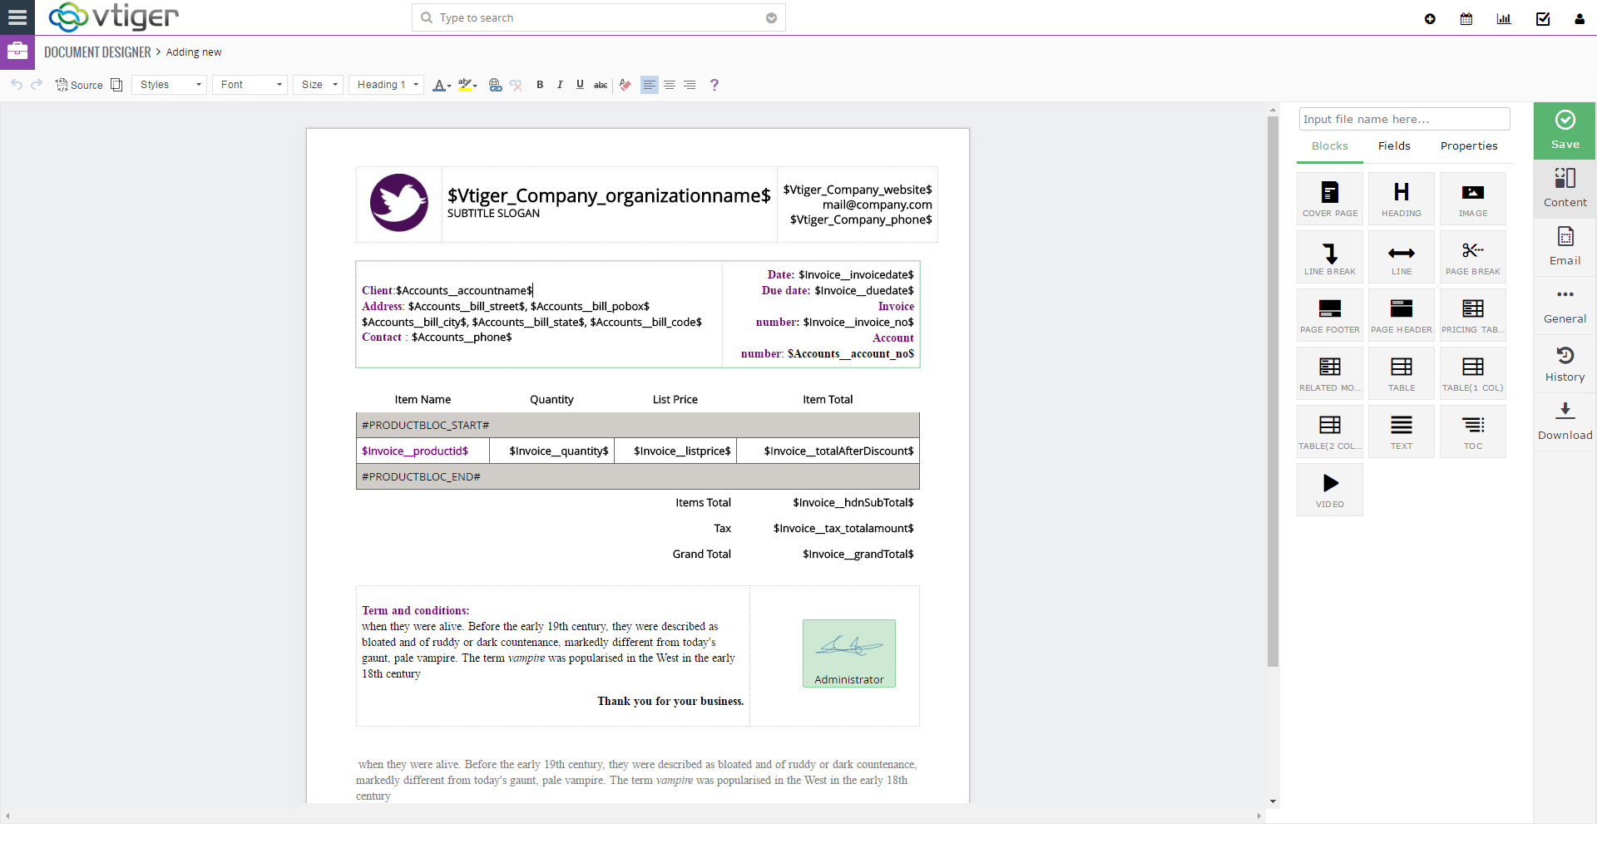Open the Properties tab
1597x843 pixels.
pos(1468,146)
